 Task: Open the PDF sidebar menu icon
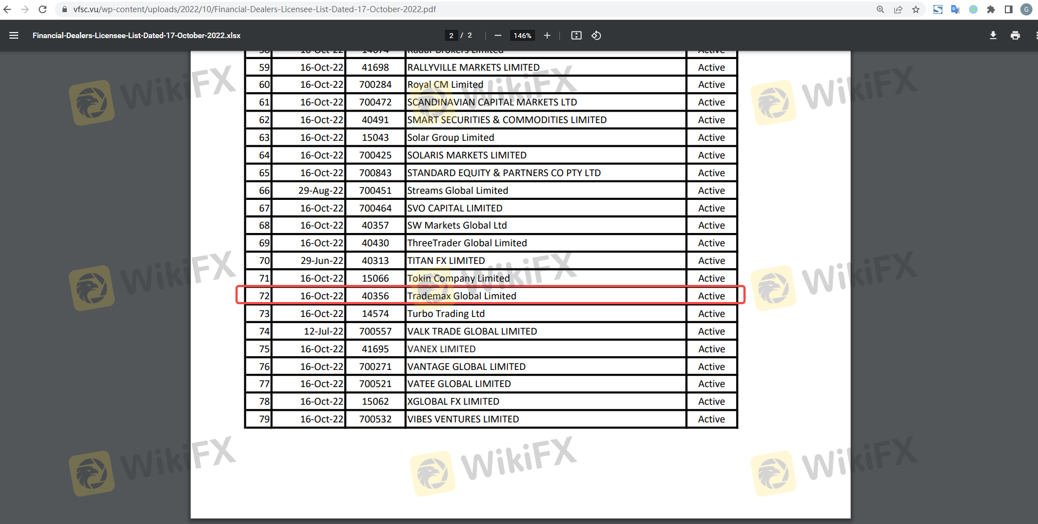pos(14,35)
